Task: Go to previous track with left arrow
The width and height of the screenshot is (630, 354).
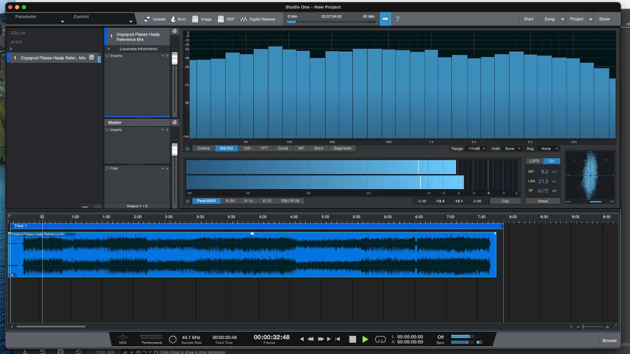Action: pyautogui.click(x=302, y=339)
